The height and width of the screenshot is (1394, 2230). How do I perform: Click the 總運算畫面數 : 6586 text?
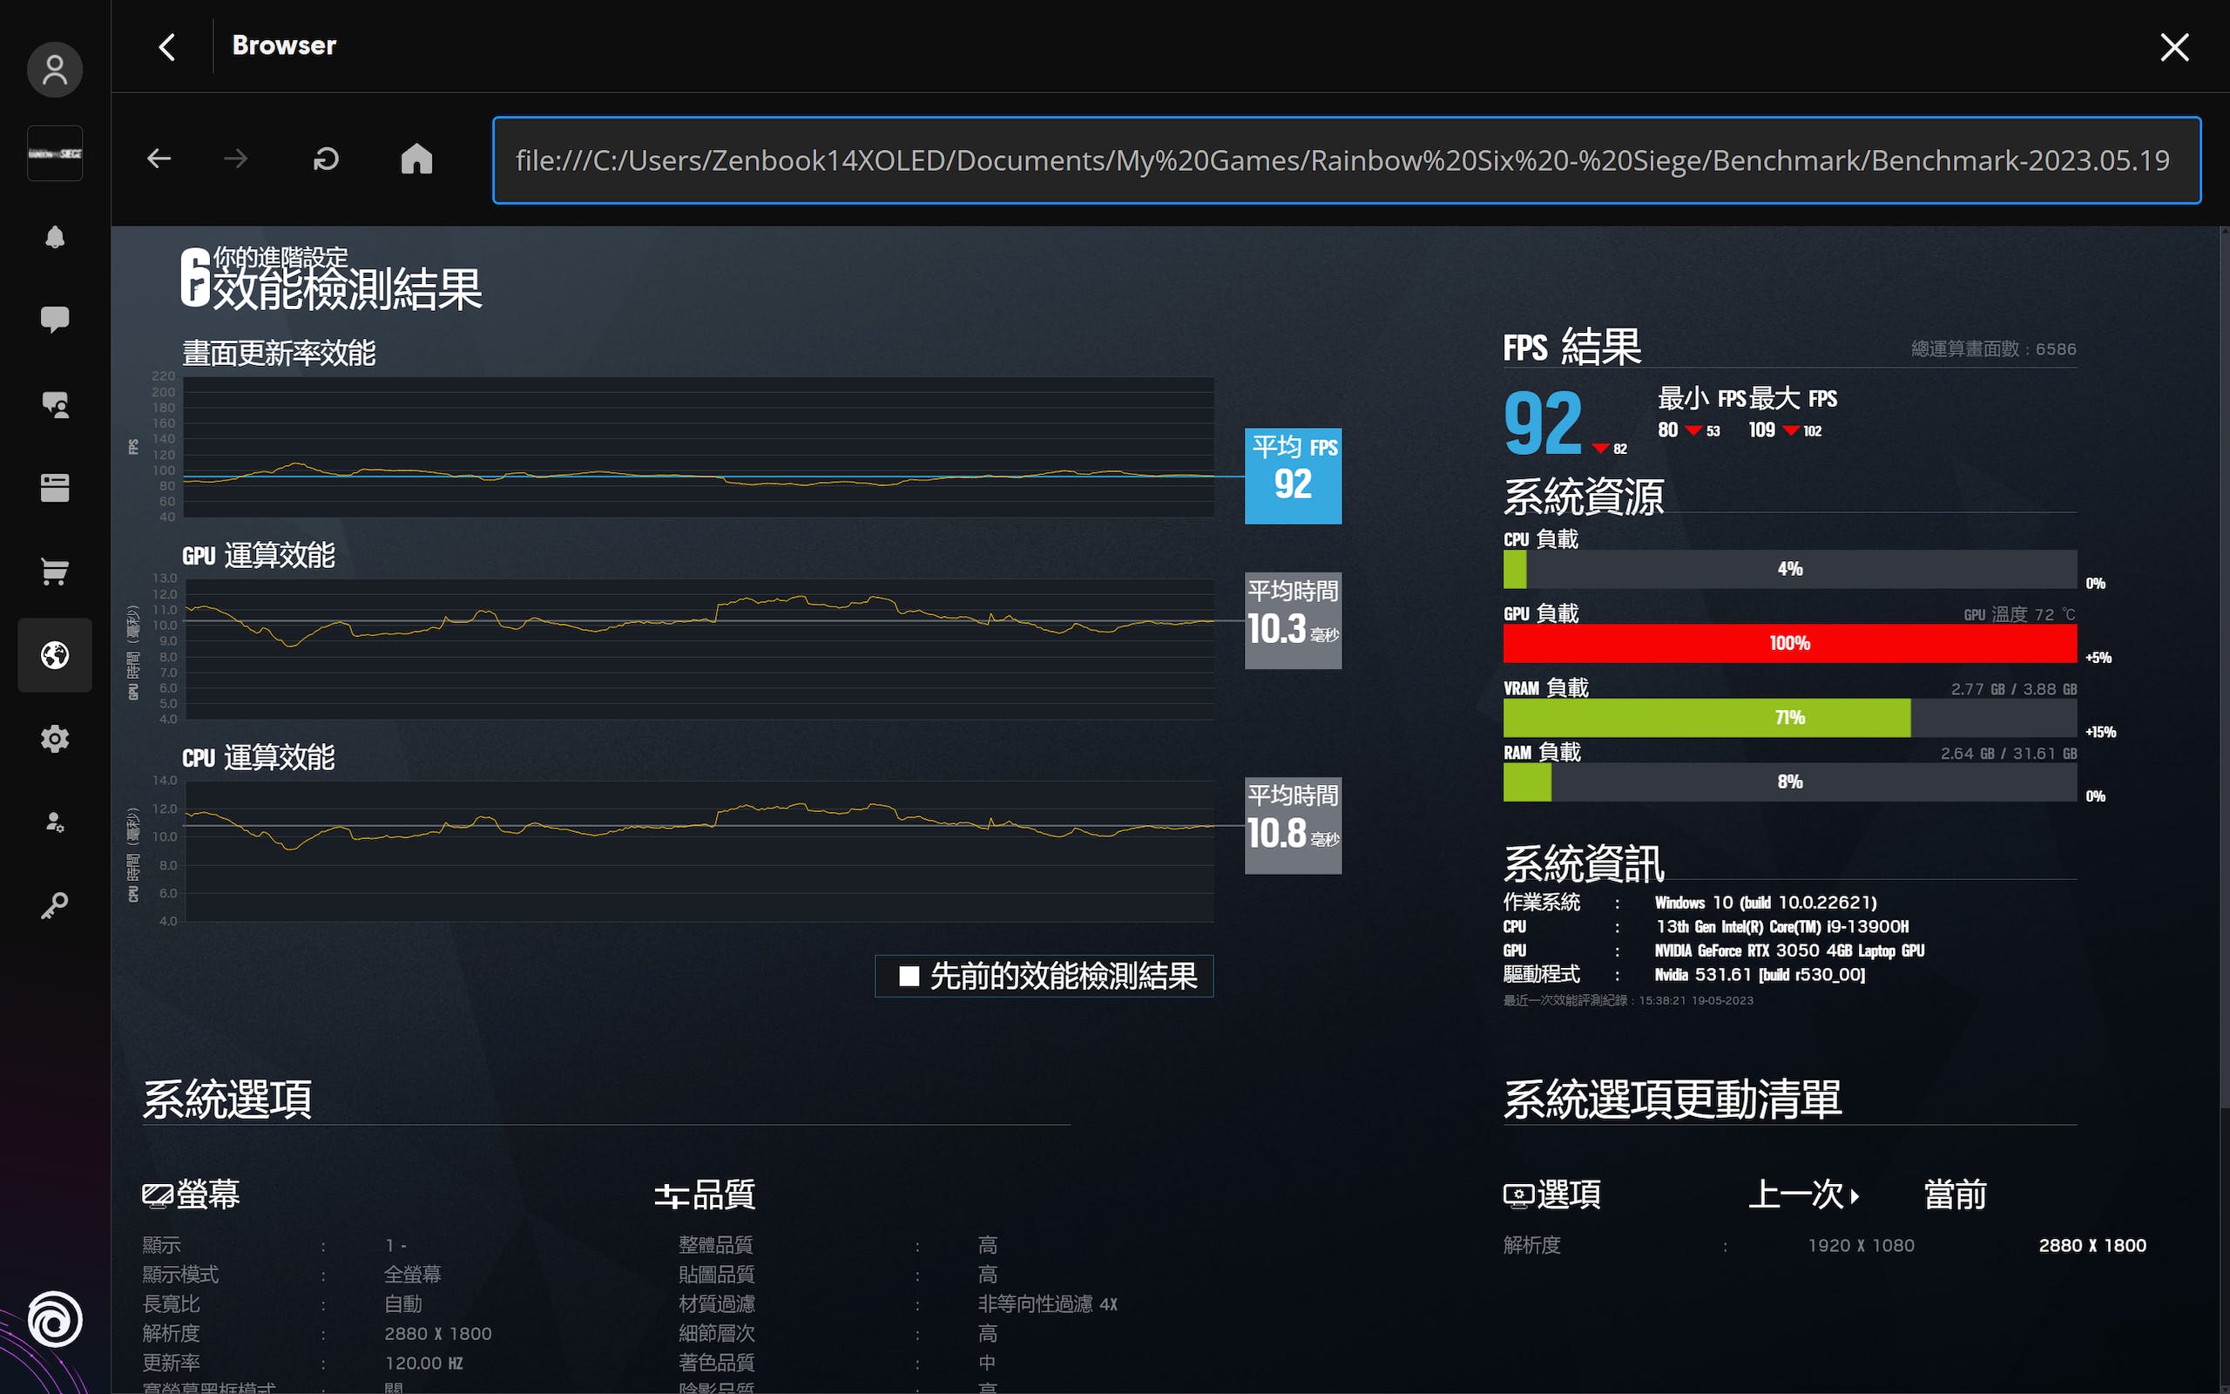(1993, 349)
